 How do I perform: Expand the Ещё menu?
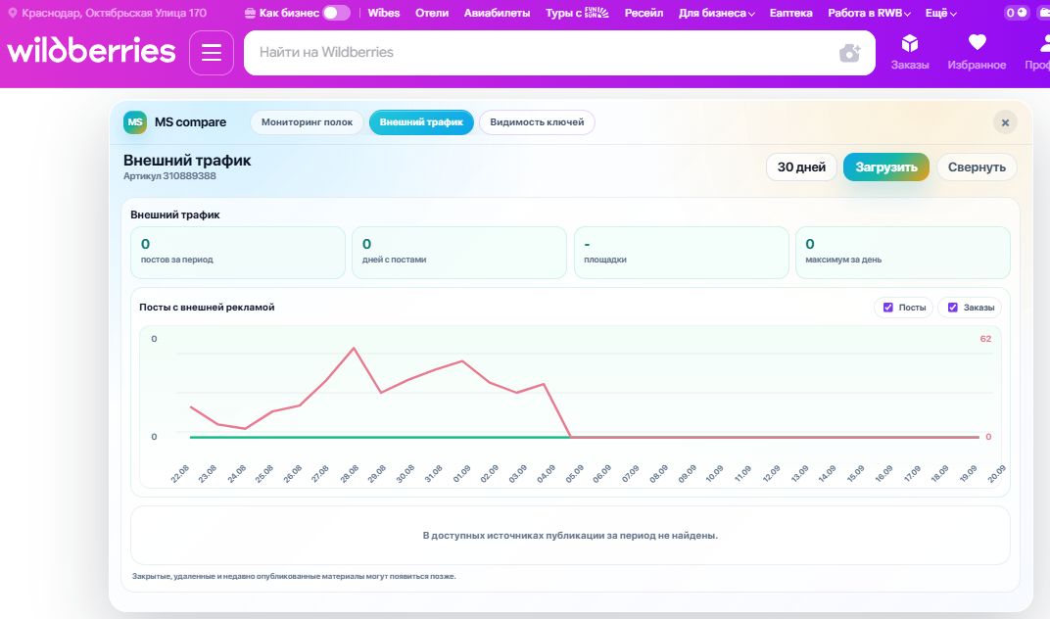[x=941, y=13]
